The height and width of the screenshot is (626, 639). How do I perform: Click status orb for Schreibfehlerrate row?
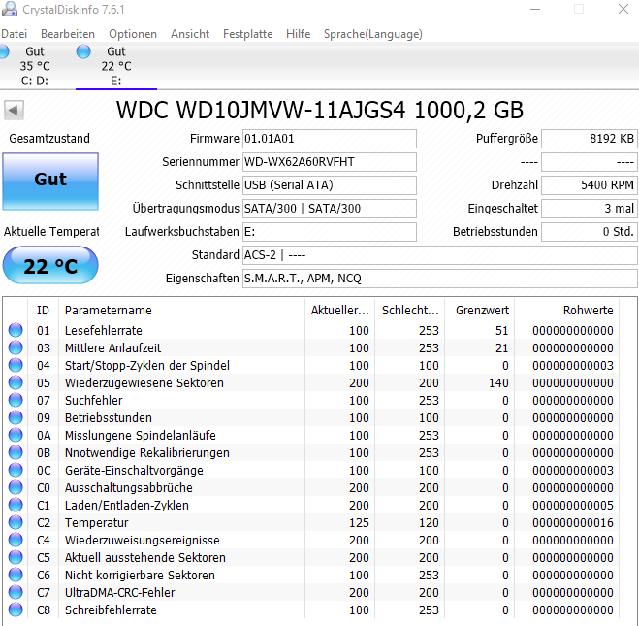click(x=16, y=610)
